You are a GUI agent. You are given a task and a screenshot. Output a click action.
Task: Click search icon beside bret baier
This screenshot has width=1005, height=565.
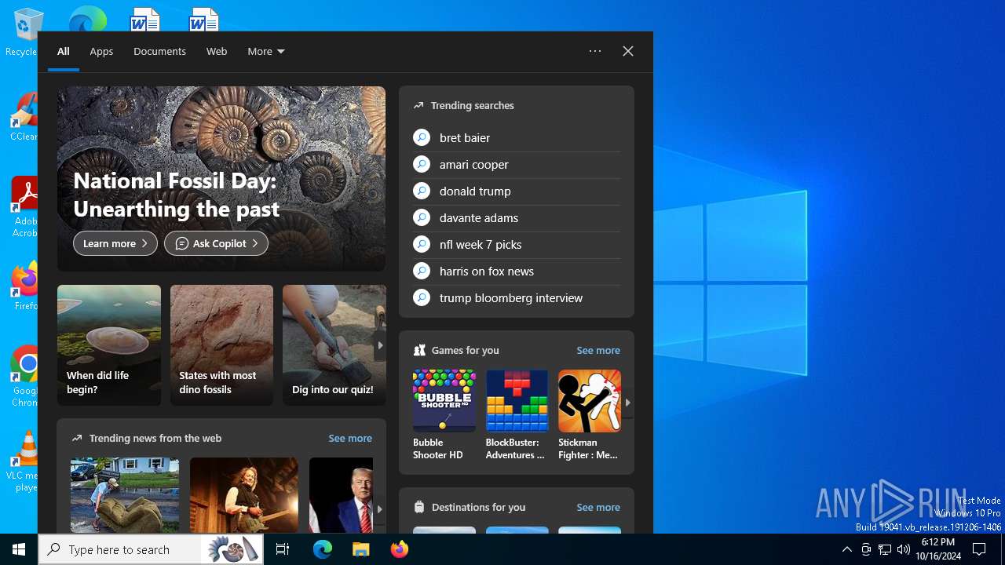[x=422, y=137]
